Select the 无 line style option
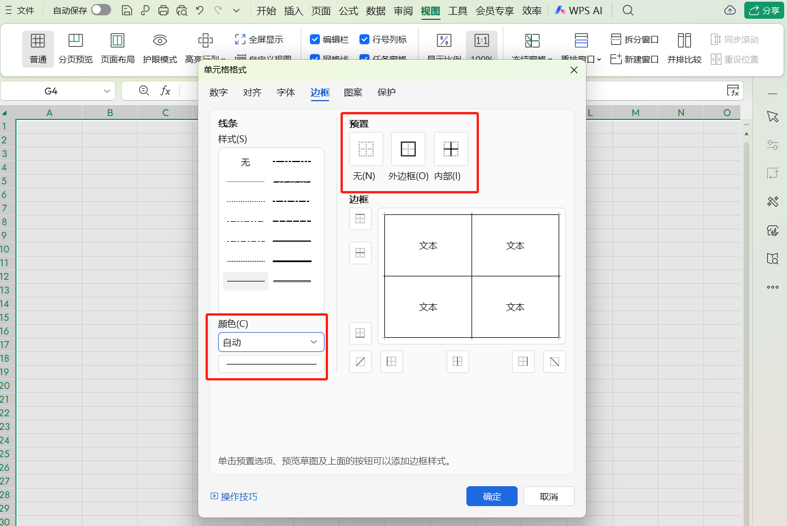 (x=245, y=162)
